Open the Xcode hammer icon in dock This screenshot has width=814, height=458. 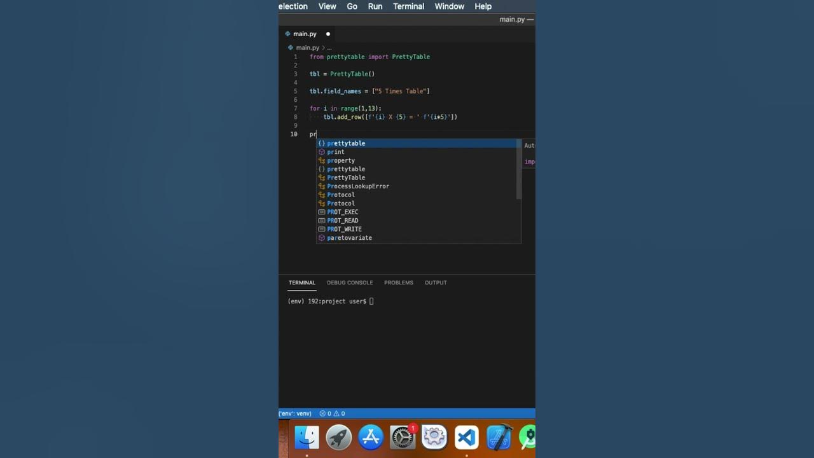pos(499,438)
